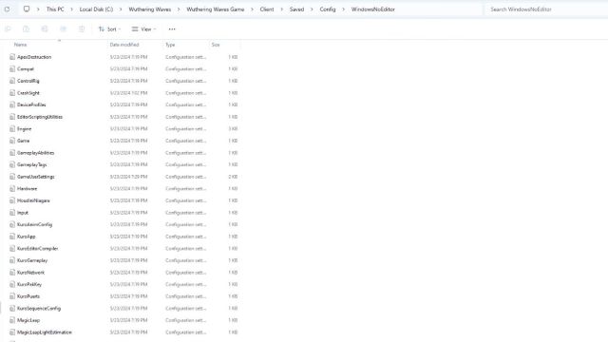Select the ControlRig file icon
This screenshot has width=608, height=342.
(x=12, y=81)
